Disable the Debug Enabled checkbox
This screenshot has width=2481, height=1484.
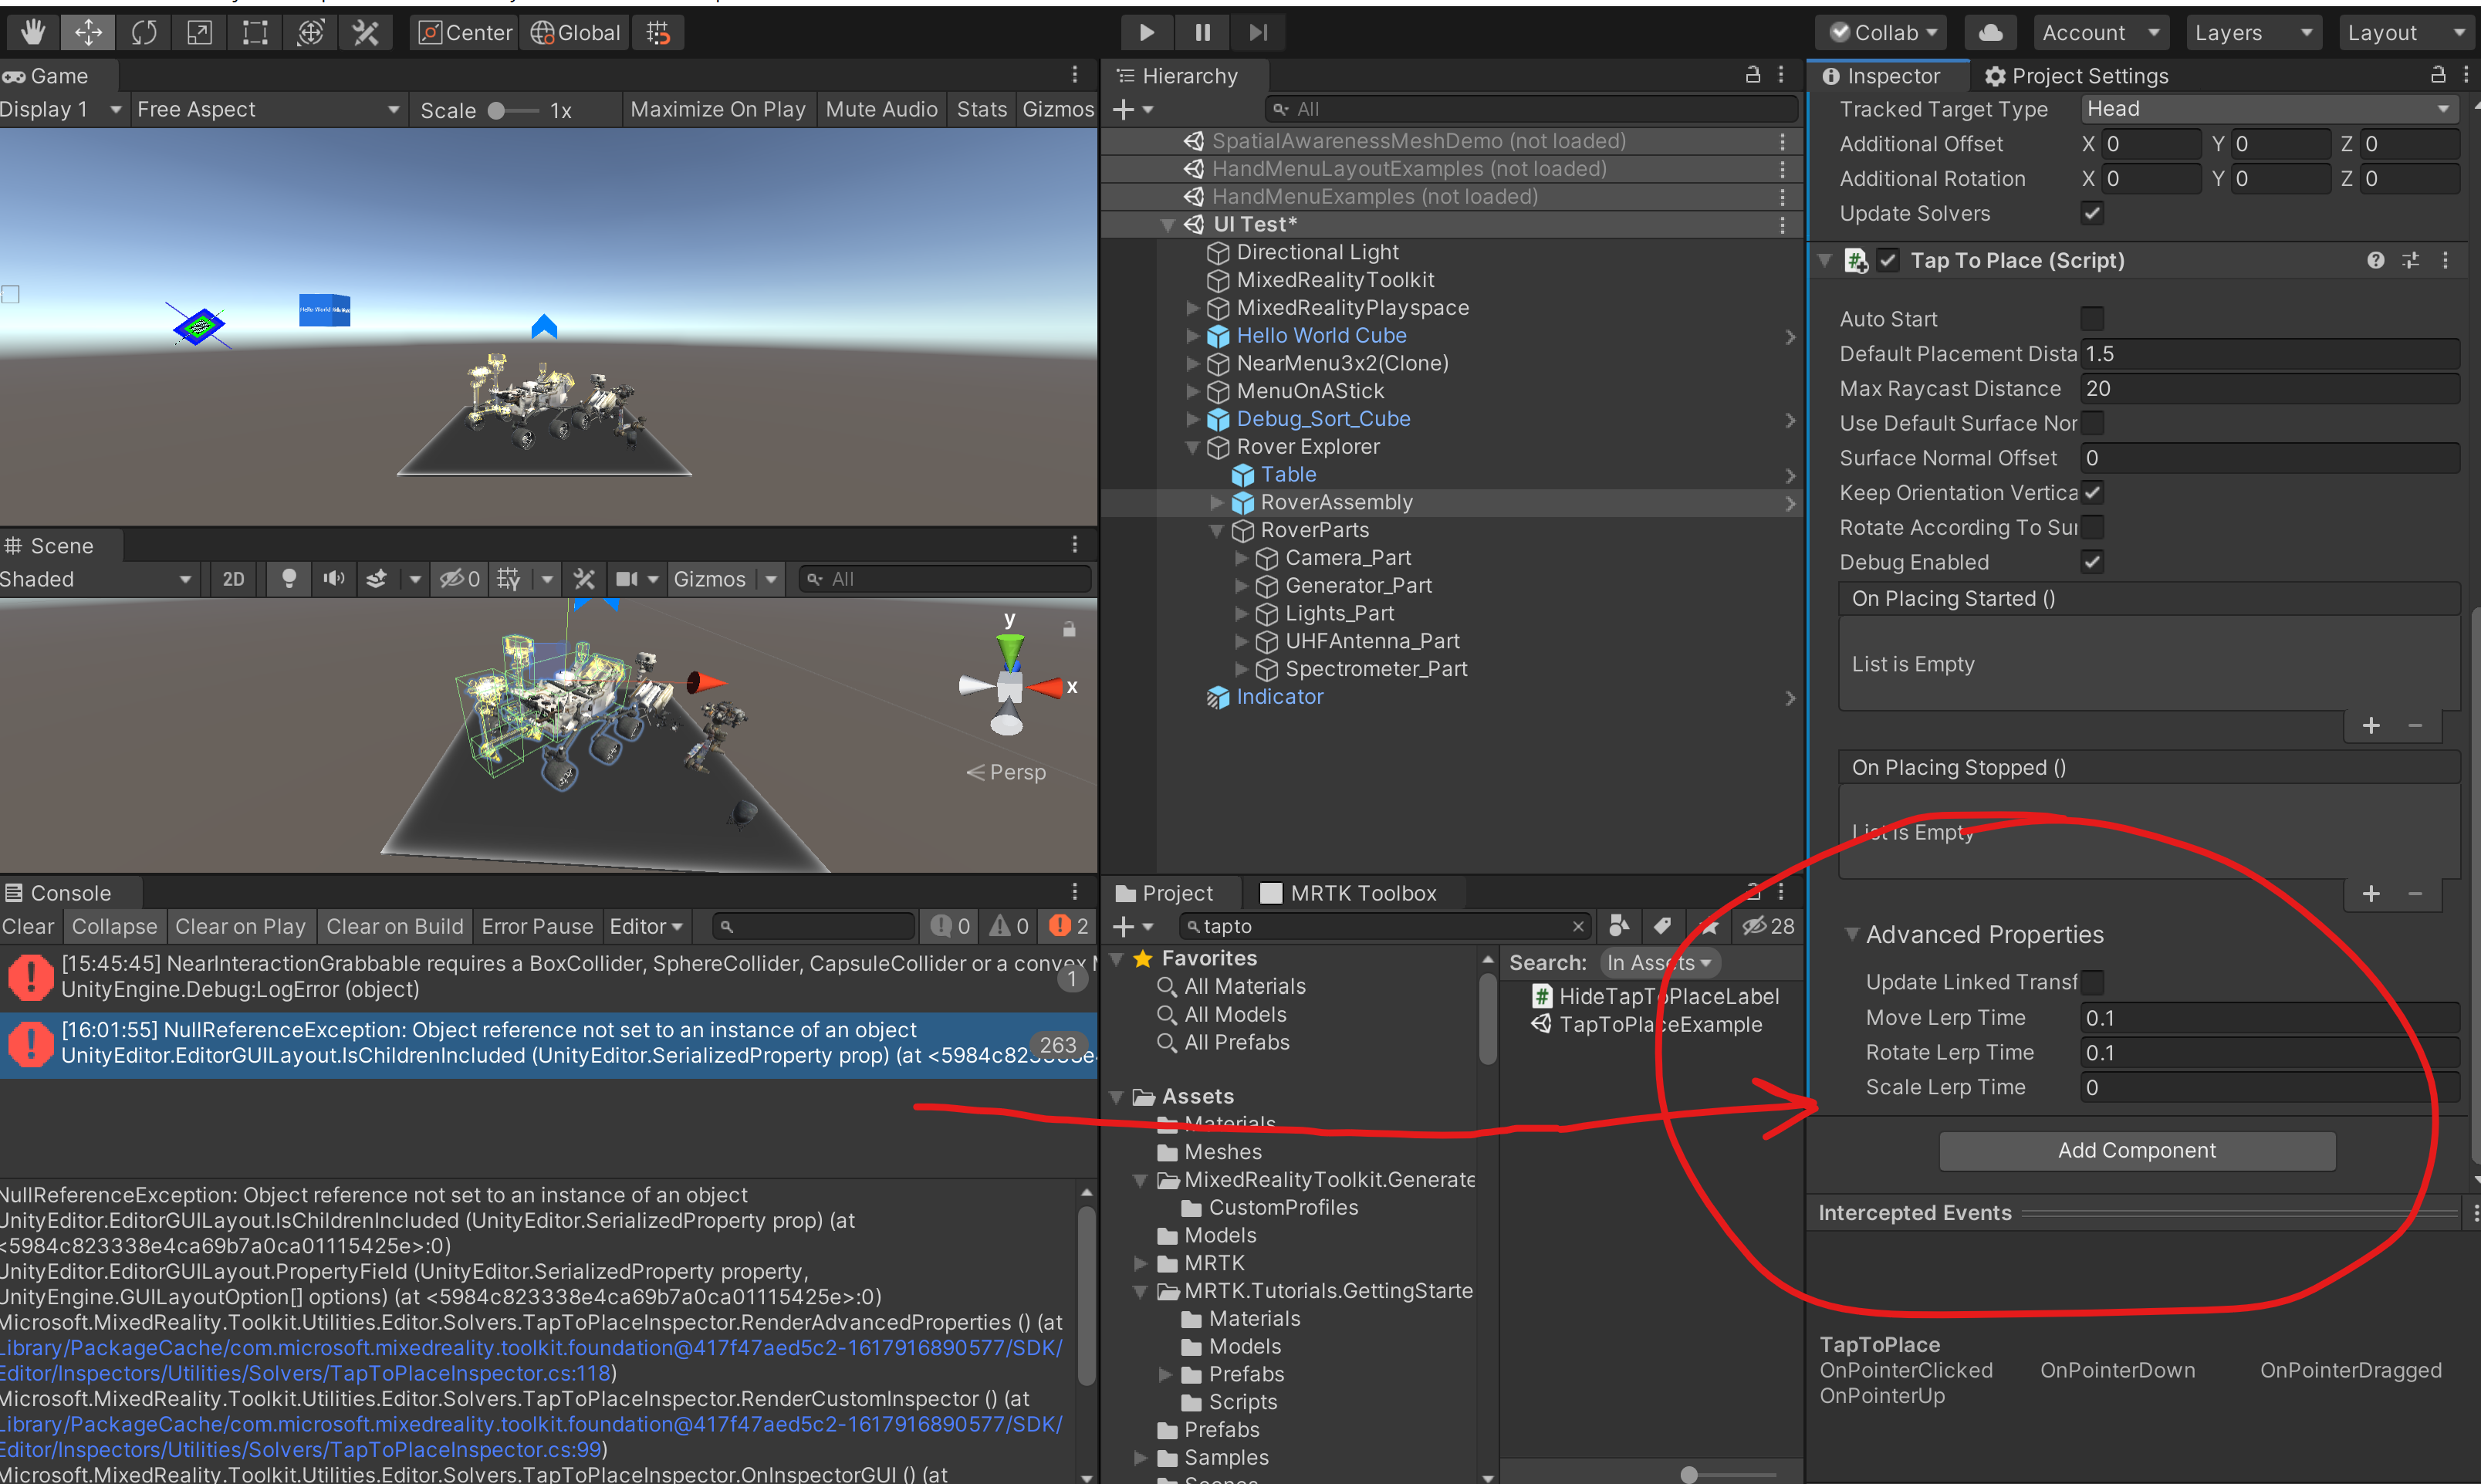(2092, 561)
